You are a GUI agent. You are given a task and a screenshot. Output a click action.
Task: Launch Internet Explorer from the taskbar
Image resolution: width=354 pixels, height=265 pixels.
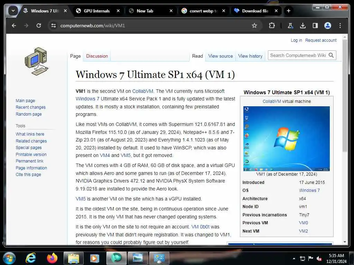(30, 258)
